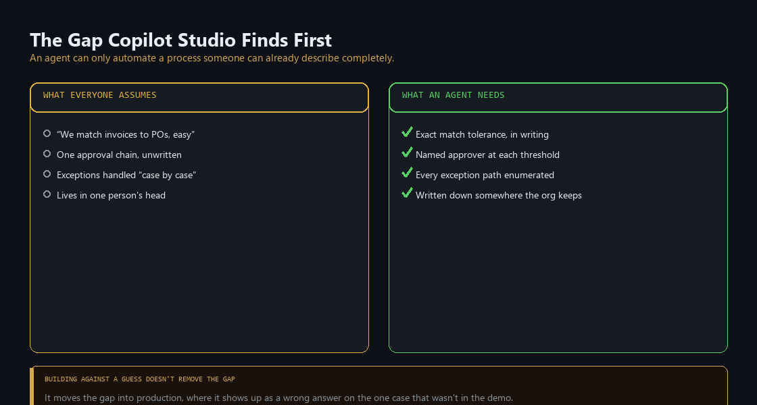757x405 pixels.
Task: Click the checkmark beside Written down somewhere
Action: 407,193
